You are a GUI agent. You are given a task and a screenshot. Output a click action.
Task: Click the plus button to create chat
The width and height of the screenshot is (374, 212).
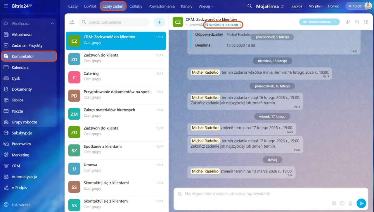click(159, 22)
